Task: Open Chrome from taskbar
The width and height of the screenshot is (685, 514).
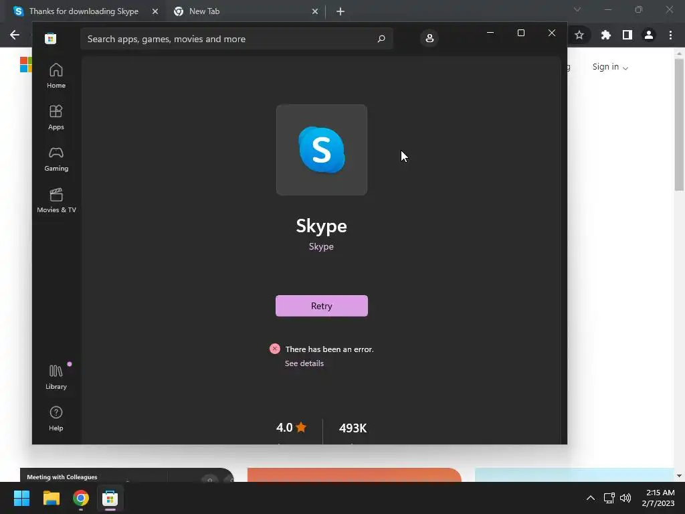Action: [x=81, y=498]
